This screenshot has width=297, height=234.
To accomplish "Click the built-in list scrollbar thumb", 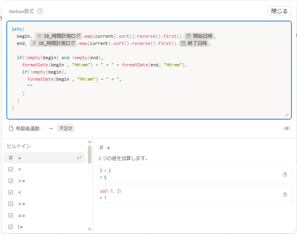I will pyautogui.click(x=90, y=154).
